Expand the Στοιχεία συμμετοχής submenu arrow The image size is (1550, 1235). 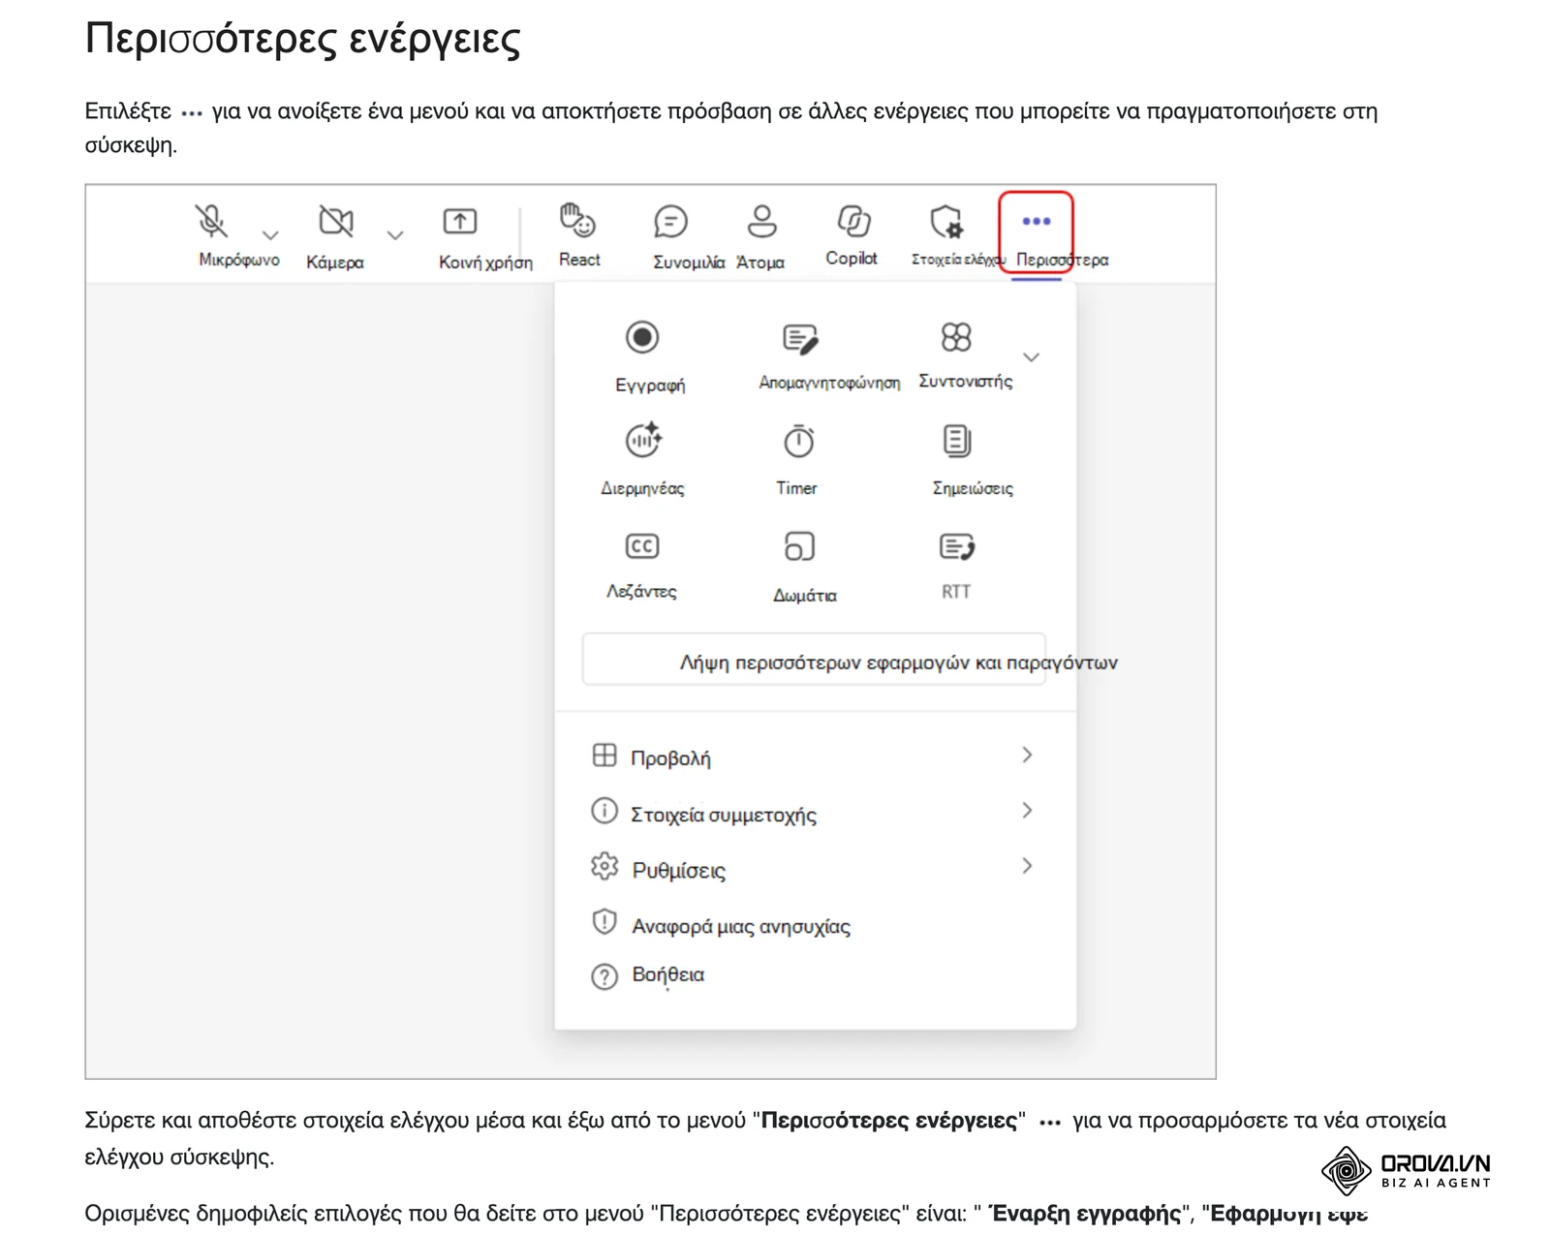pyautogui.click(x=1028, y=810)
